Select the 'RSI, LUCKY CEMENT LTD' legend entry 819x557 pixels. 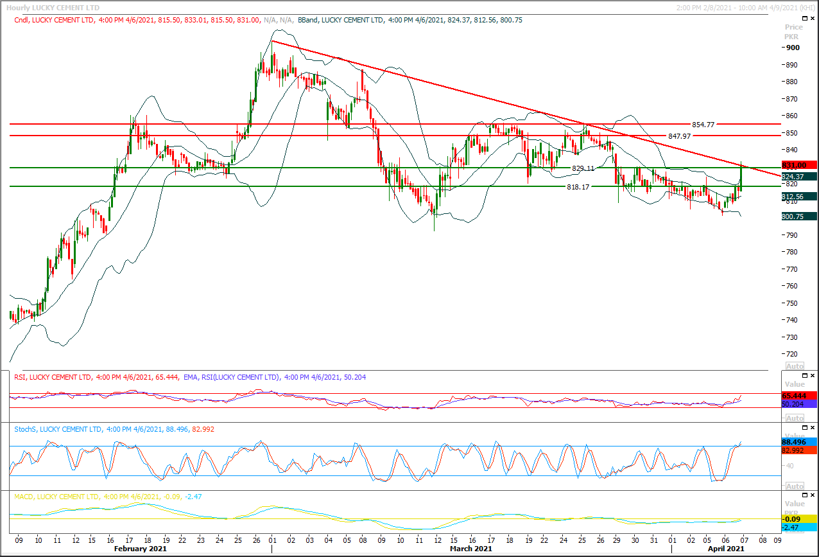(x=52, y=377)
